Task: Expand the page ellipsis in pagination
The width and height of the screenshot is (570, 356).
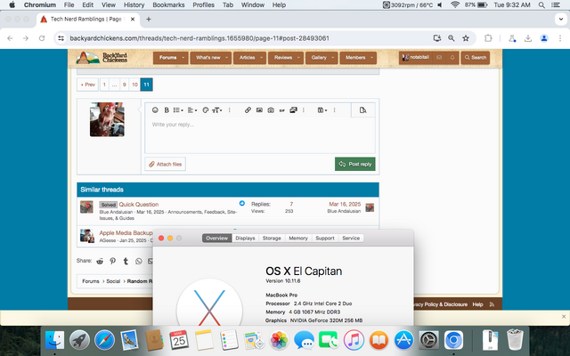Action: [x=115, y=85]
